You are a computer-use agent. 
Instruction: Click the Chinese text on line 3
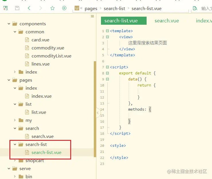tap(147, 43)
